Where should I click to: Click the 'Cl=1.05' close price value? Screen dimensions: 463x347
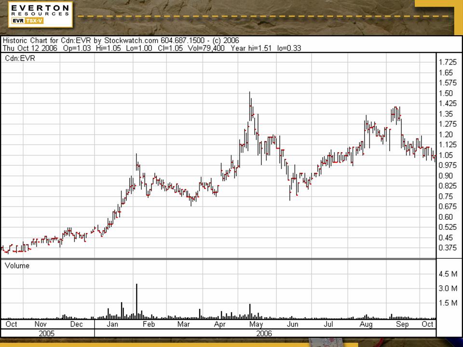click(x=170, y=48)
